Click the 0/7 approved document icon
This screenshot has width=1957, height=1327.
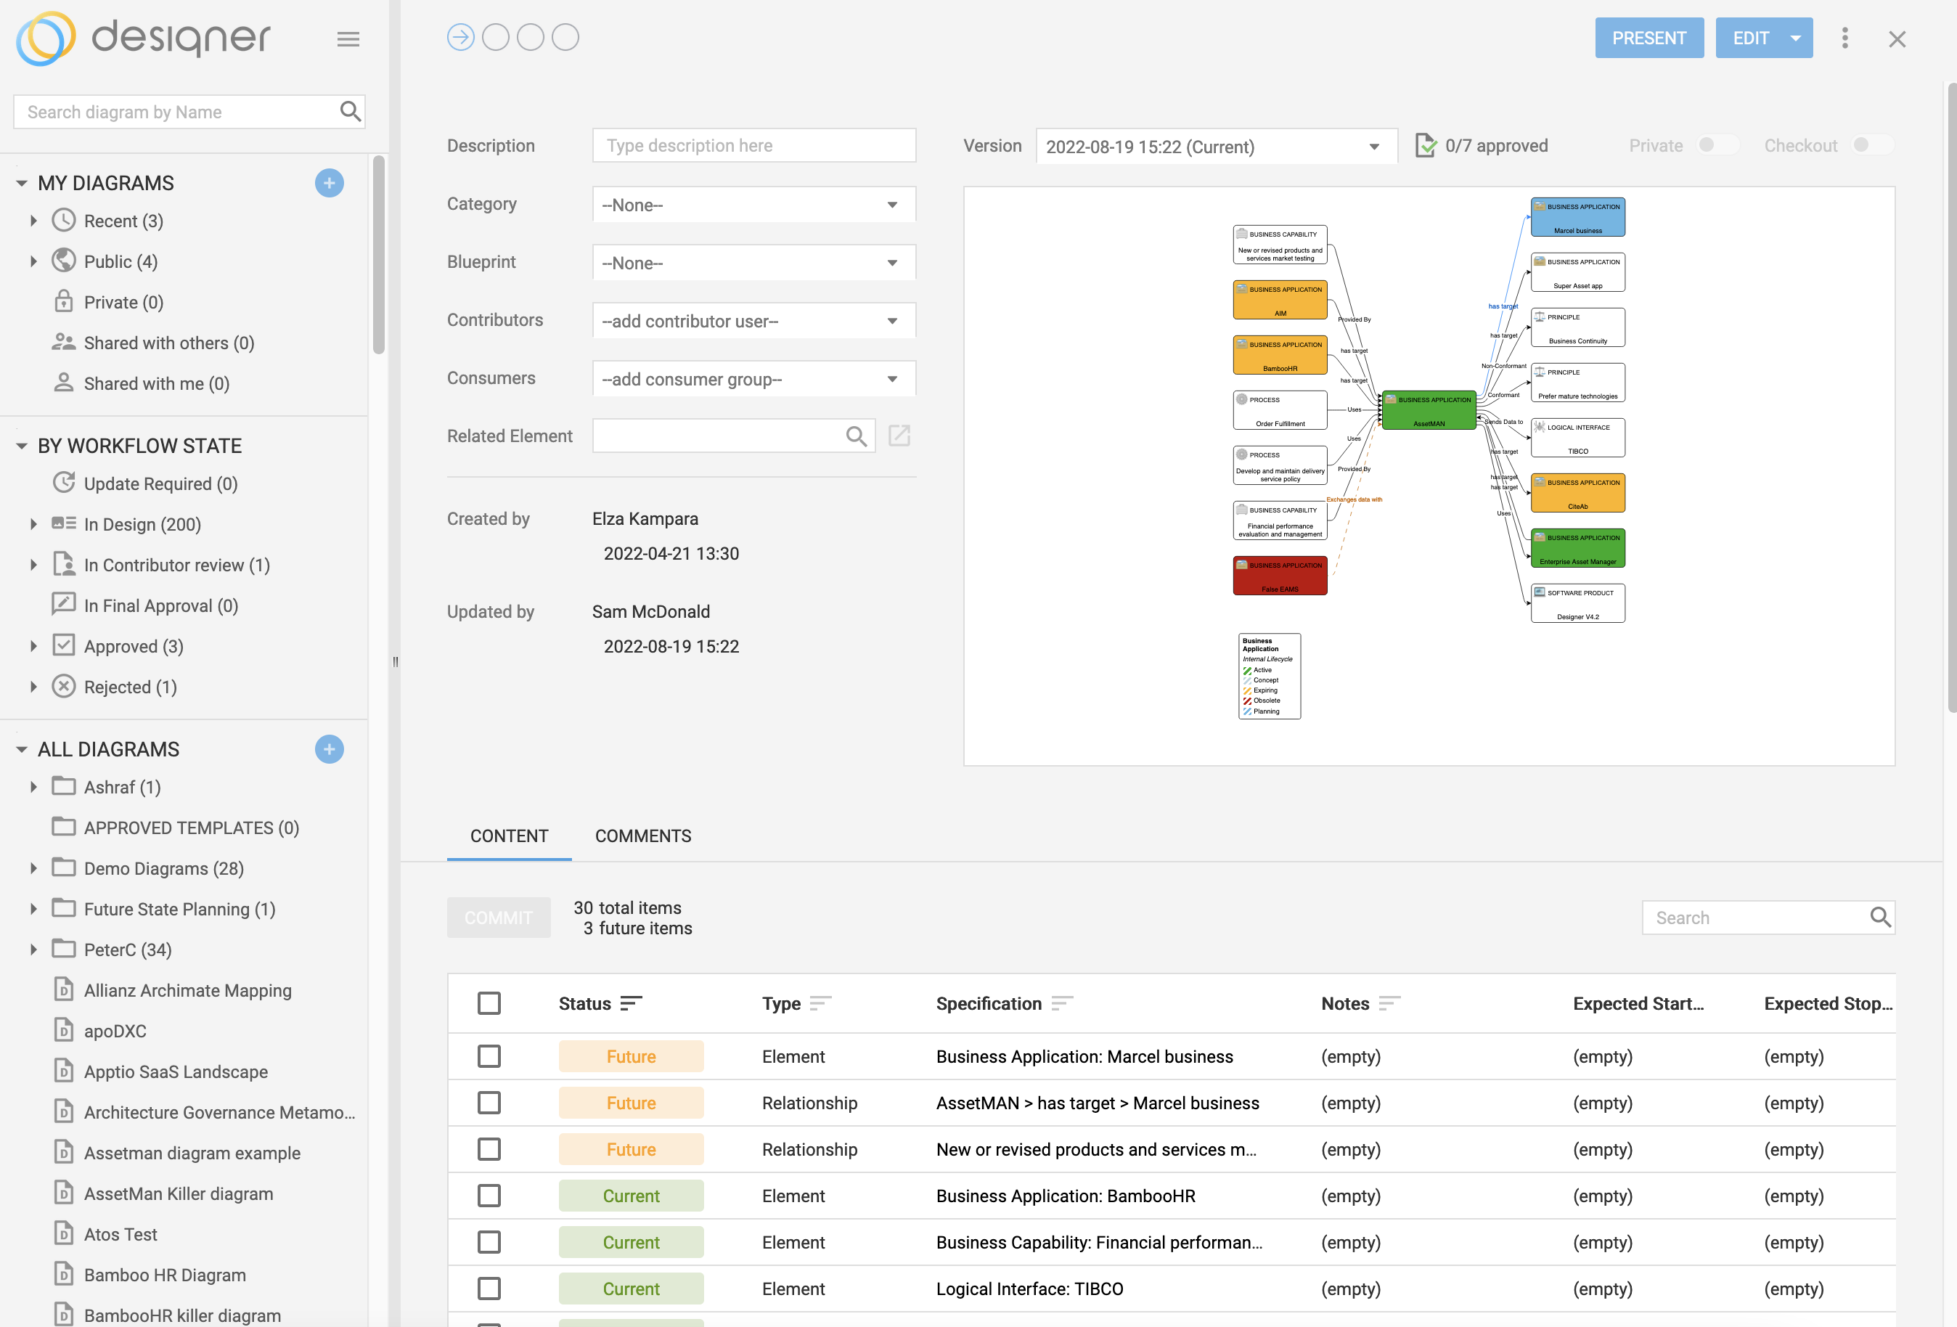point(1425,146)
